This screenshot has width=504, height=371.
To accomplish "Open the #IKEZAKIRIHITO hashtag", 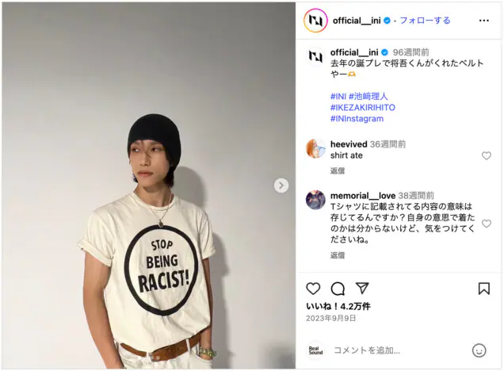I will click(x=363, y=107).
